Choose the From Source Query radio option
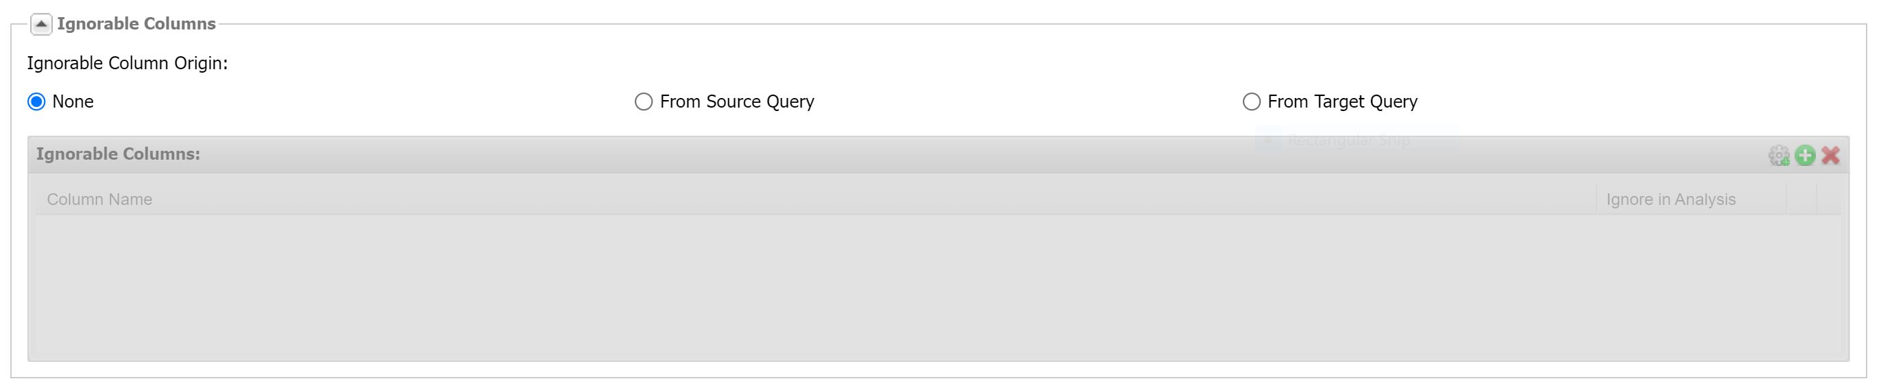1881x390 pixels. coord(643,101)
